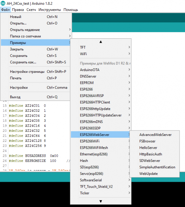Select the Примеры menu entry
Image resolution: width=185 pixels, height=207 pixels.
tap(35, 43)
